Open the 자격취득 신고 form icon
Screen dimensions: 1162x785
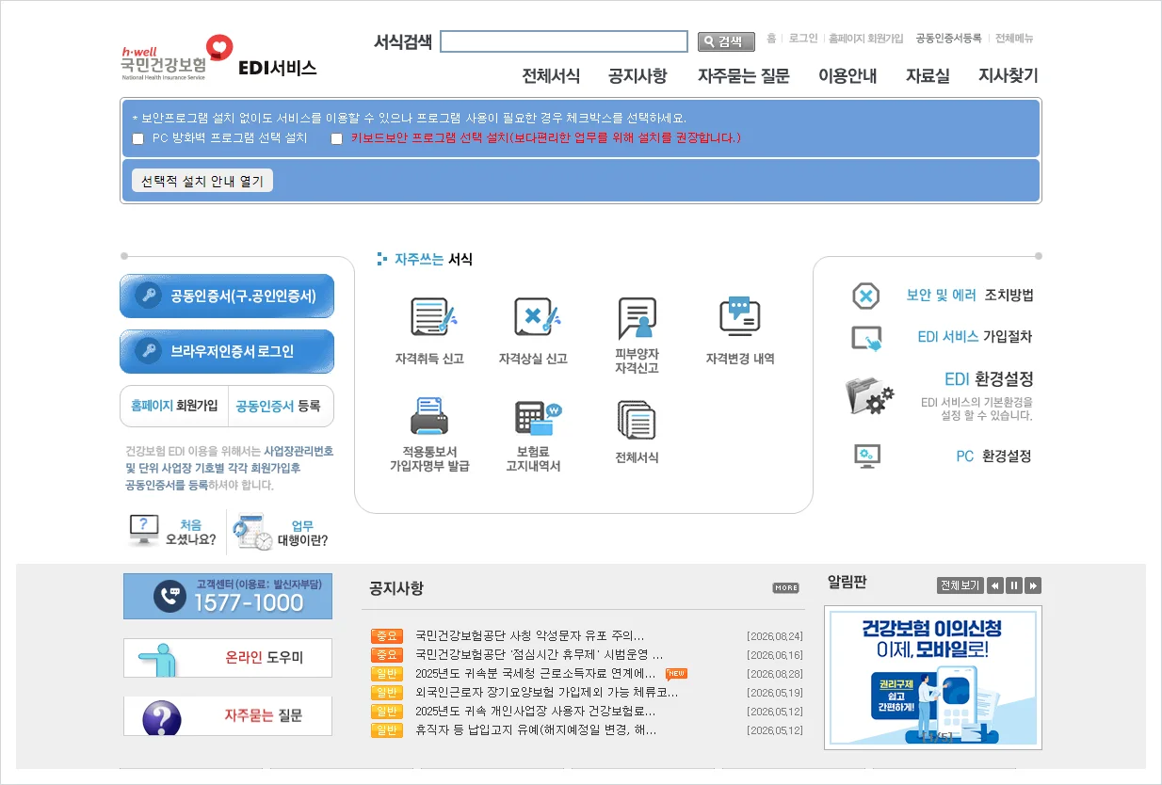433,317
